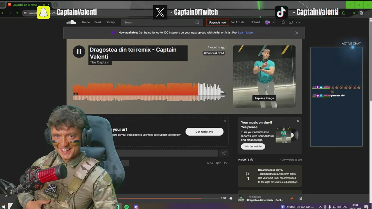This screenshot has height=209, width=372.
Task: Click the Spotify taskbar icon
Action: [126, 207]
